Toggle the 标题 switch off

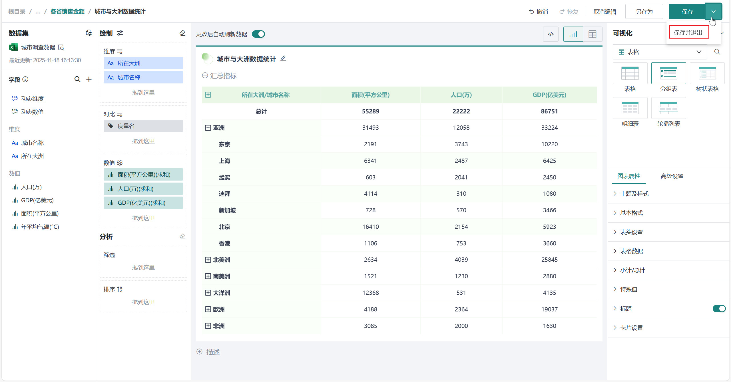coord(719,309)
